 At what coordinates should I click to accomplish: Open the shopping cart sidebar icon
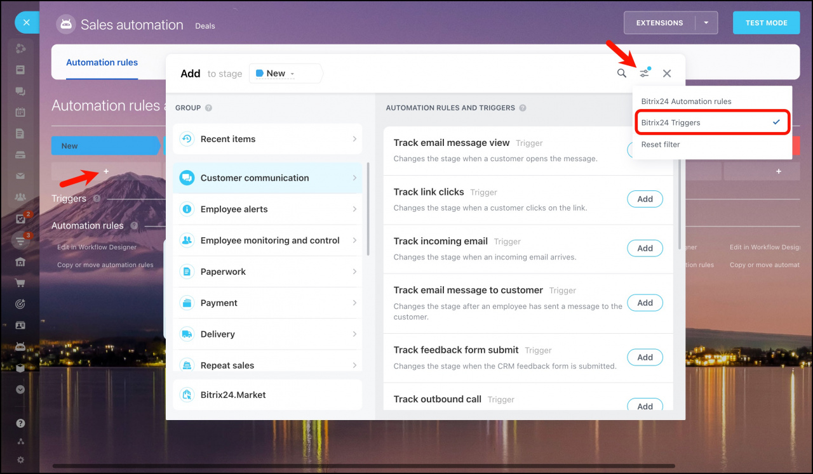(x=20, y=283)
